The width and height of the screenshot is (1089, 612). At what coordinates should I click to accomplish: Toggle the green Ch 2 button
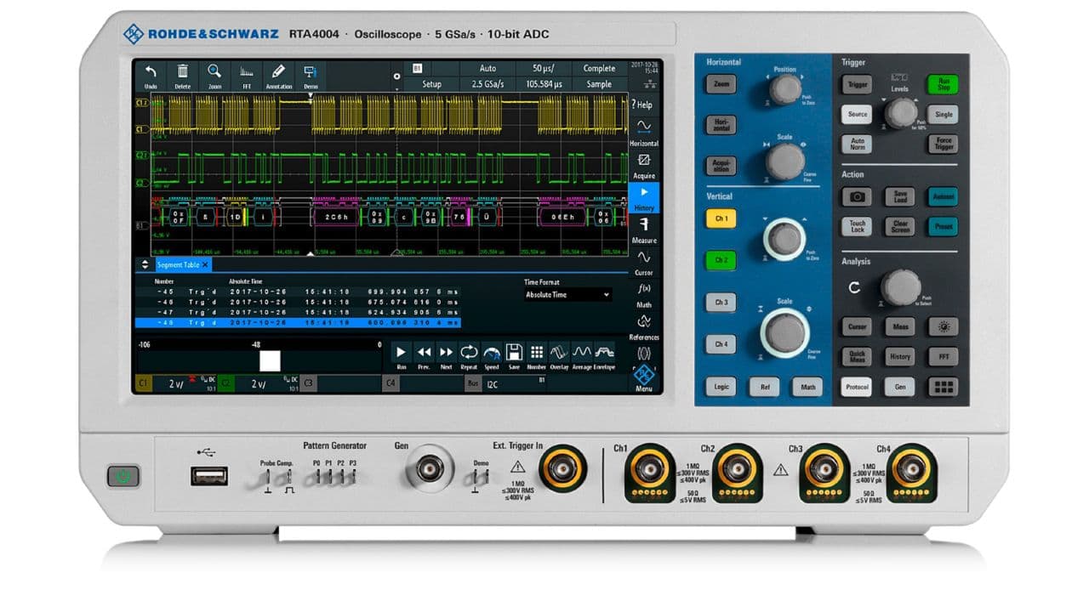(x=721, y=260)
